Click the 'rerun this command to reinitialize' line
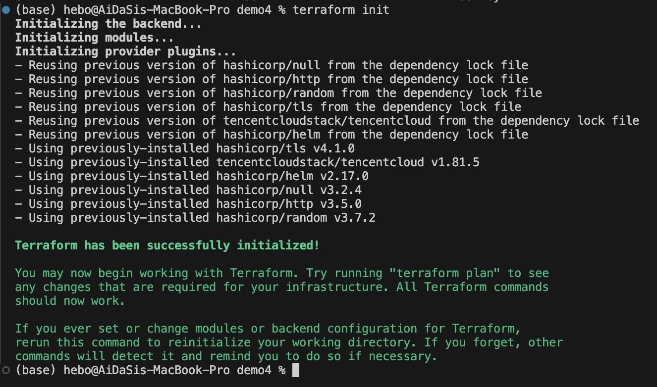This screenshot has width=657, height=387. click(289, 342)
